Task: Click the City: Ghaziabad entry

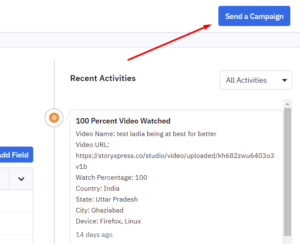Action: point(99,210)
